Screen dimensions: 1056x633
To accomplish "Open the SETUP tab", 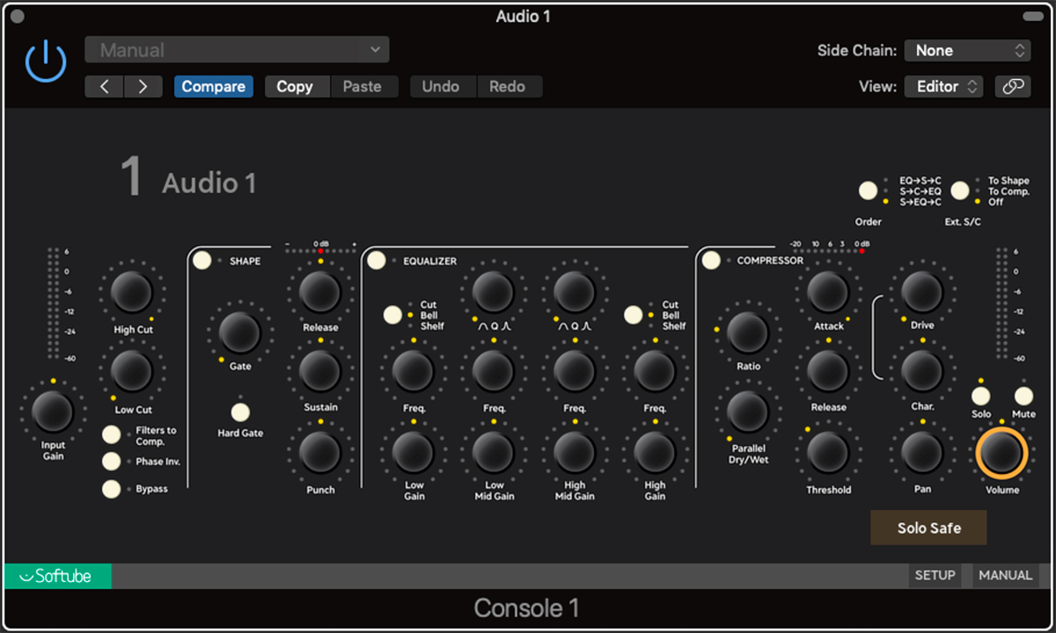I will [x=935, y=575].
